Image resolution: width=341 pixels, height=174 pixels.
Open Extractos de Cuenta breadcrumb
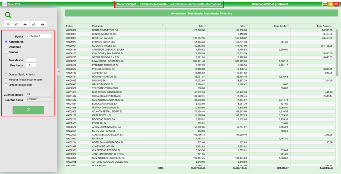(x=154, y=4)
